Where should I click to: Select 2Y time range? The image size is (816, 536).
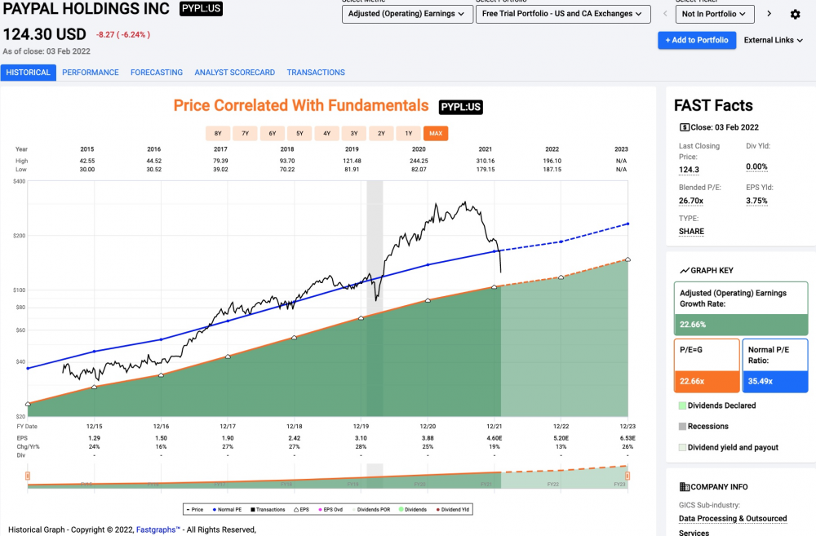(381, 133)
